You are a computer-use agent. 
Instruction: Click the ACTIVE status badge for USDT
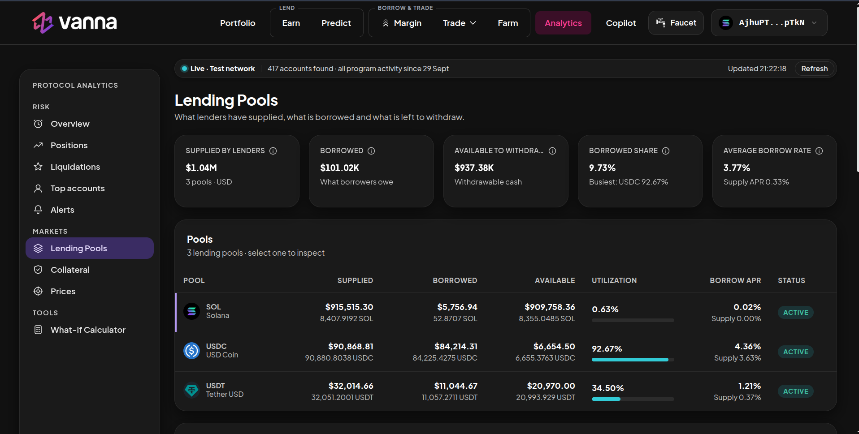(796, 391)
